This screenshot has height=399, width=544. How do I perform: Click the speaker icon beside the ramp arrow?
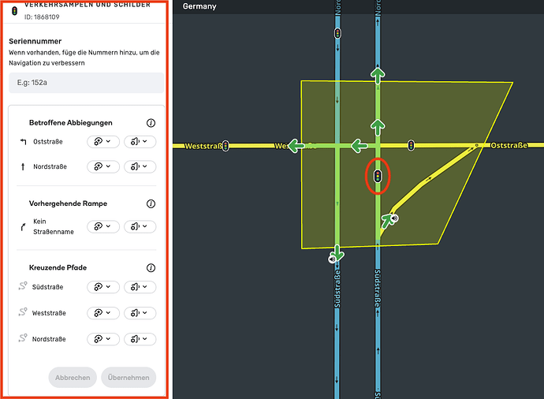pyautogui.click(x=393, y=218)
